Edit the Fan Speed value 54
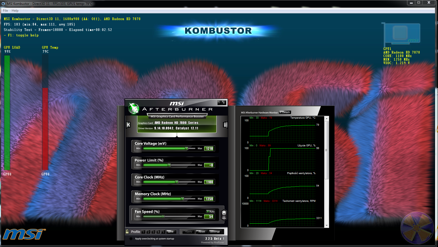The height and width of the screenshot is (247, 438). [209, 217]
